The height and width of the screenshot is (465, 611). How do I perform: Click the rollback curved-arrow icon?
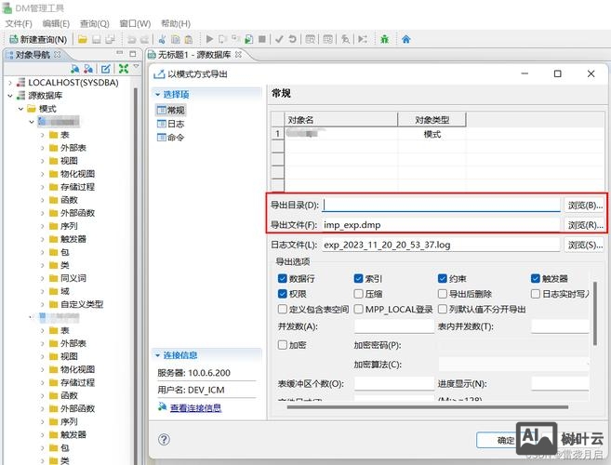click(x=292, y=39)
